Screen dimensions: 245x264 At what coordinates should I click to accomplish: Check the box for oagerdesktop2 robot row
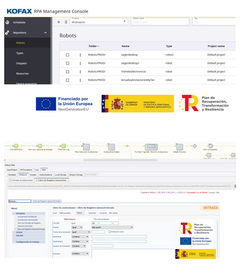point(67,63)
